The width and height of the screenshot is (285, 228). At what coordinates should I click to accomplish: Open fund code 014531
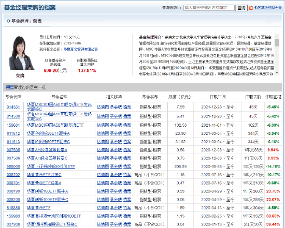13,107
